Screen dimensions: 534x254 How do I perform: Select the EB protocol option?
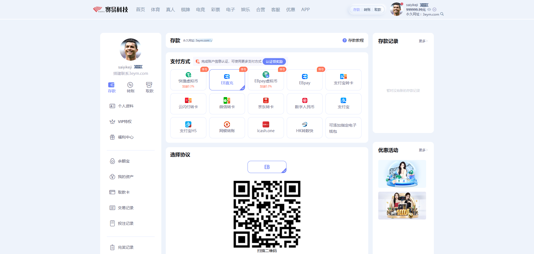(x=267, y=167)
